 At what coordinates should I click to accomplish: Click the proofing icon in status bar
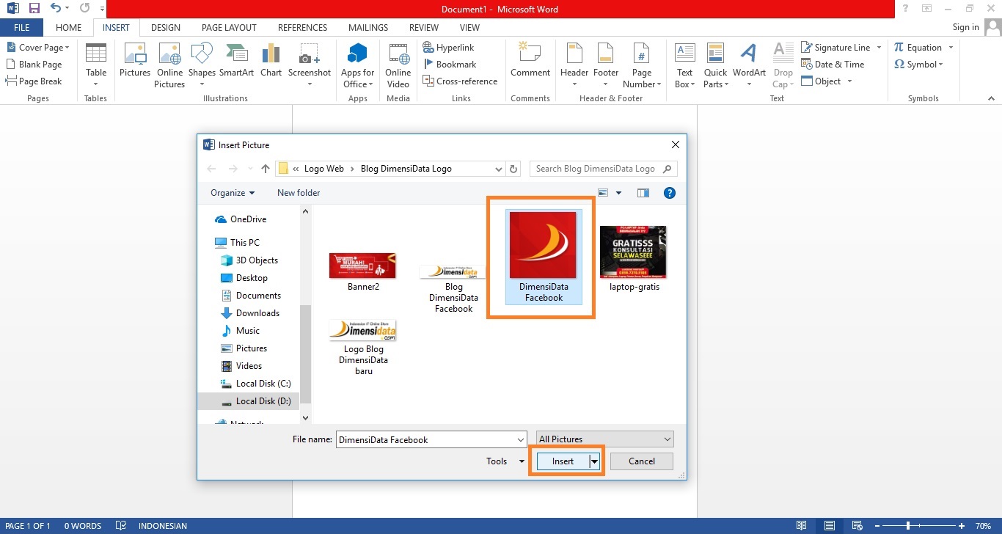pyautogui.click(x=120, y=526)
